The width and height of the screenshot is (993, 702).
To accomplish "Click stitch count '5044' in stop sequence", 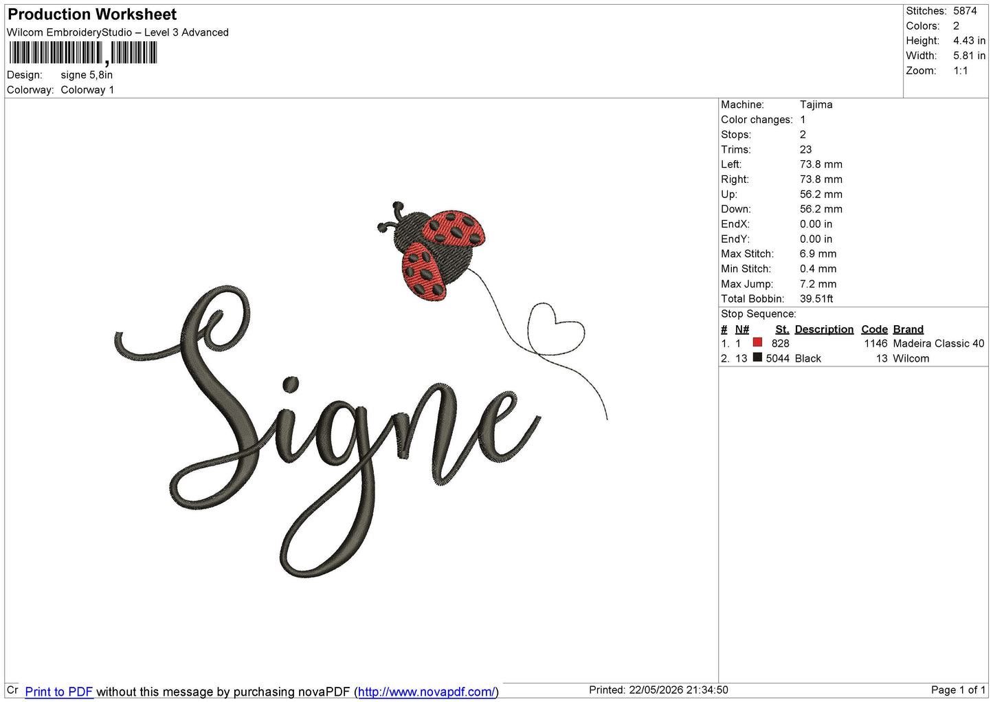I will pos(777,359).
